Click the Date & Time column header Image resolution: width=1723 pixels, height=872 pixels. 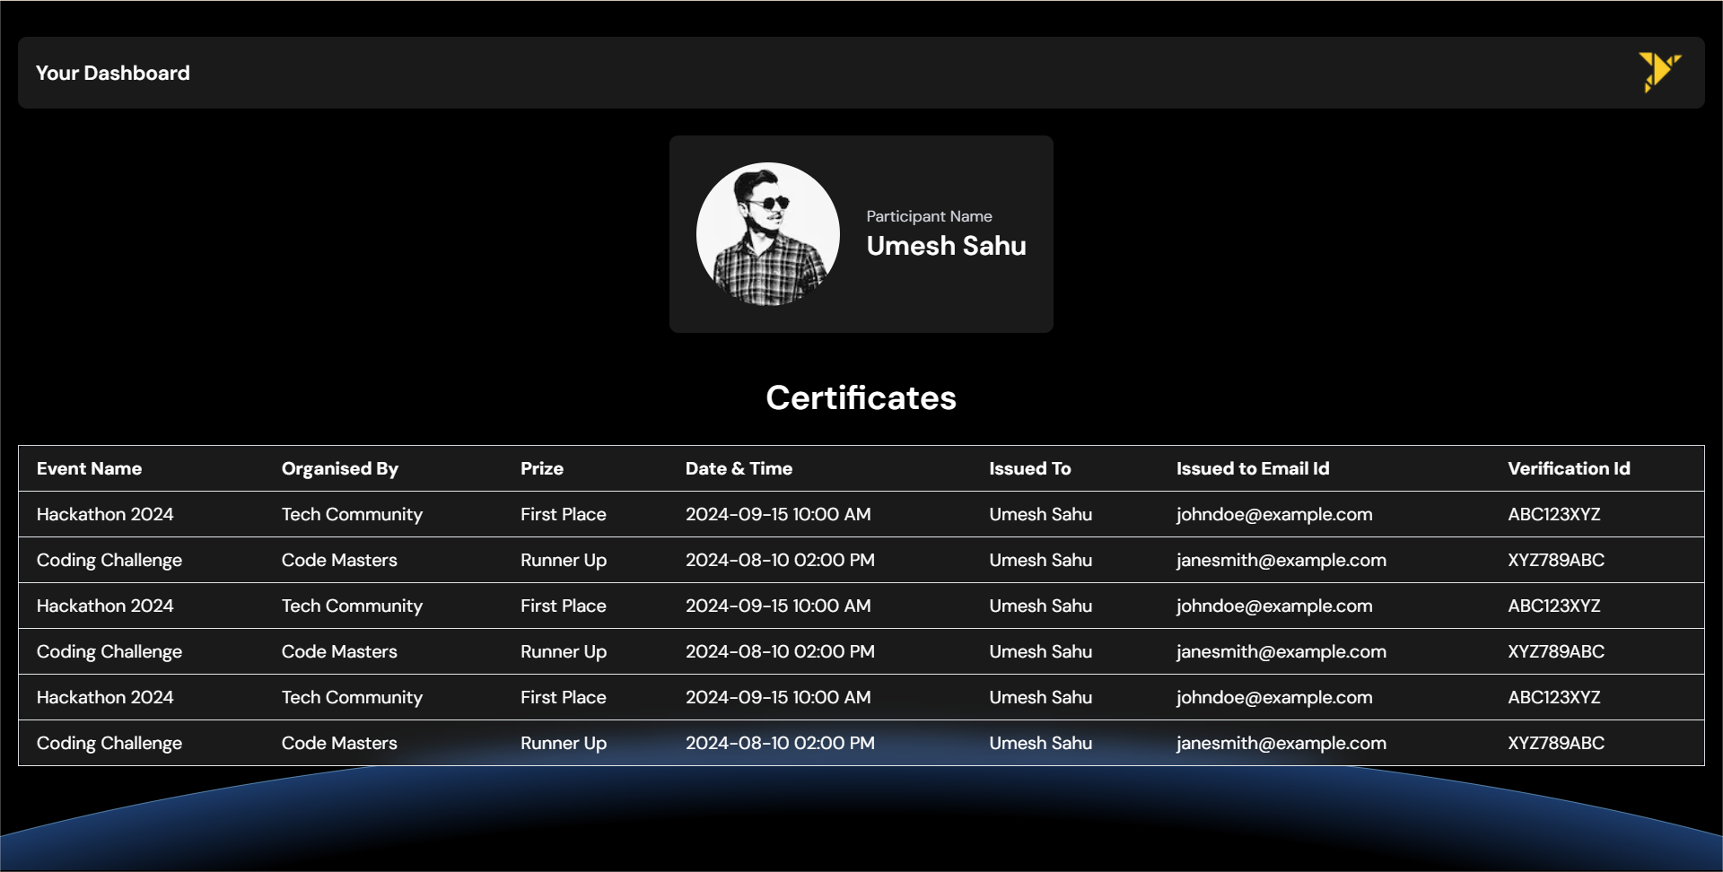point(739,468)
